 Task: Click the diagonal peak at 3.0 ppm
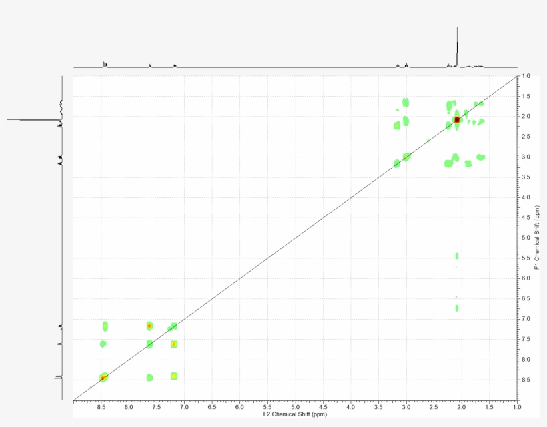406,157
